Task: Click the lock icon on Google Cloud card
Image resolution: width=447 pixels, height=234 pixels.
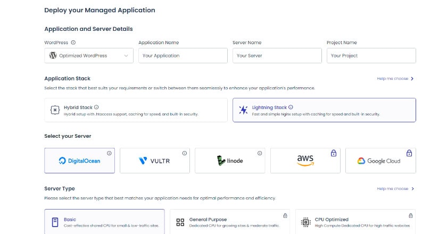Action: click(409, 153)
